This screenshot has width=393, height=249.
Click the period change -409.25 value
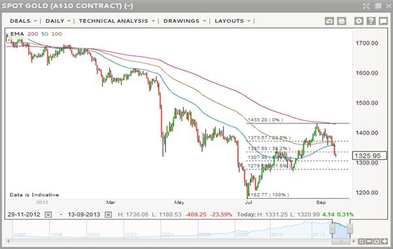click(196, 214)
